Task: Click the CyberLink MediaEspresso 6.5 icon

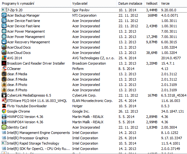Action: point(4,95)
